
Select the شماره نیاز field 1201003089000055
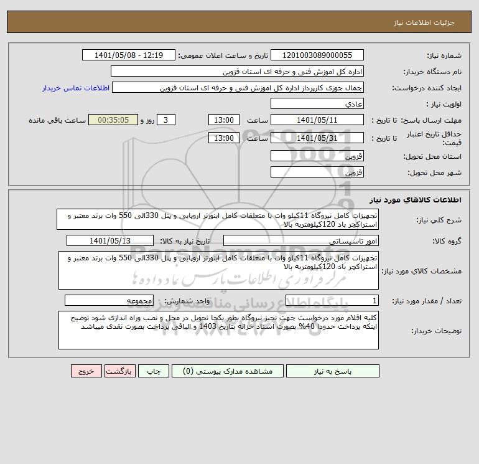(317, 55)
